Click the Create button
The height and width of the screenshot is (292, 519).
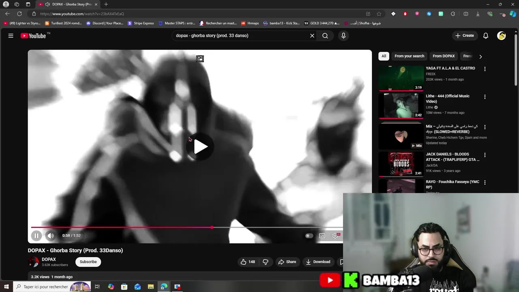tap(464, 36)
